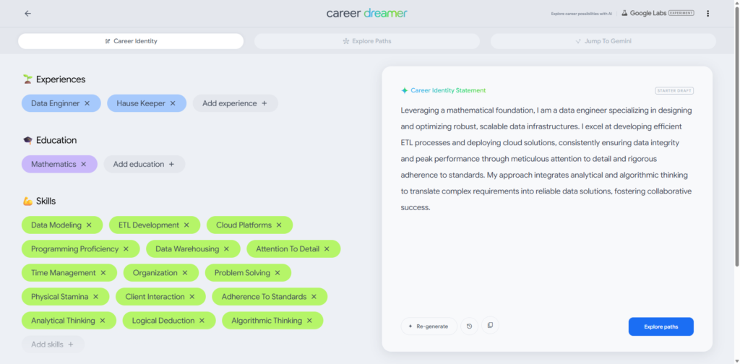Click the blue Explore paths button
Image resolution: width=740 pixels, height=364 pixels.
coord(661,326)
